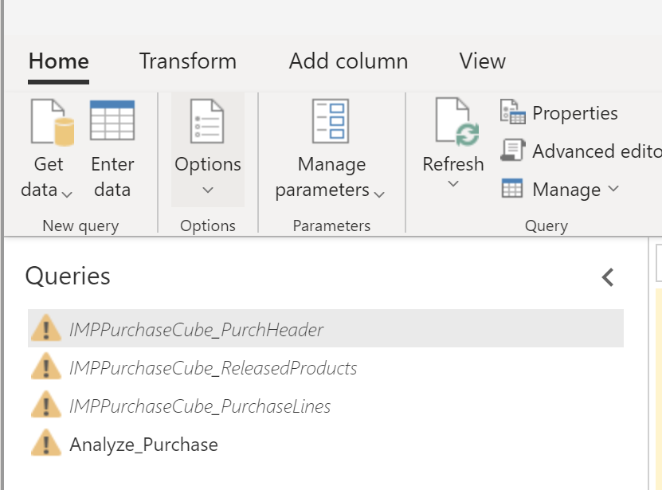Viewport: 662px width, 490px height.
Task: Collapse the Queries pane with the chevron
Action: click(607, 277)
